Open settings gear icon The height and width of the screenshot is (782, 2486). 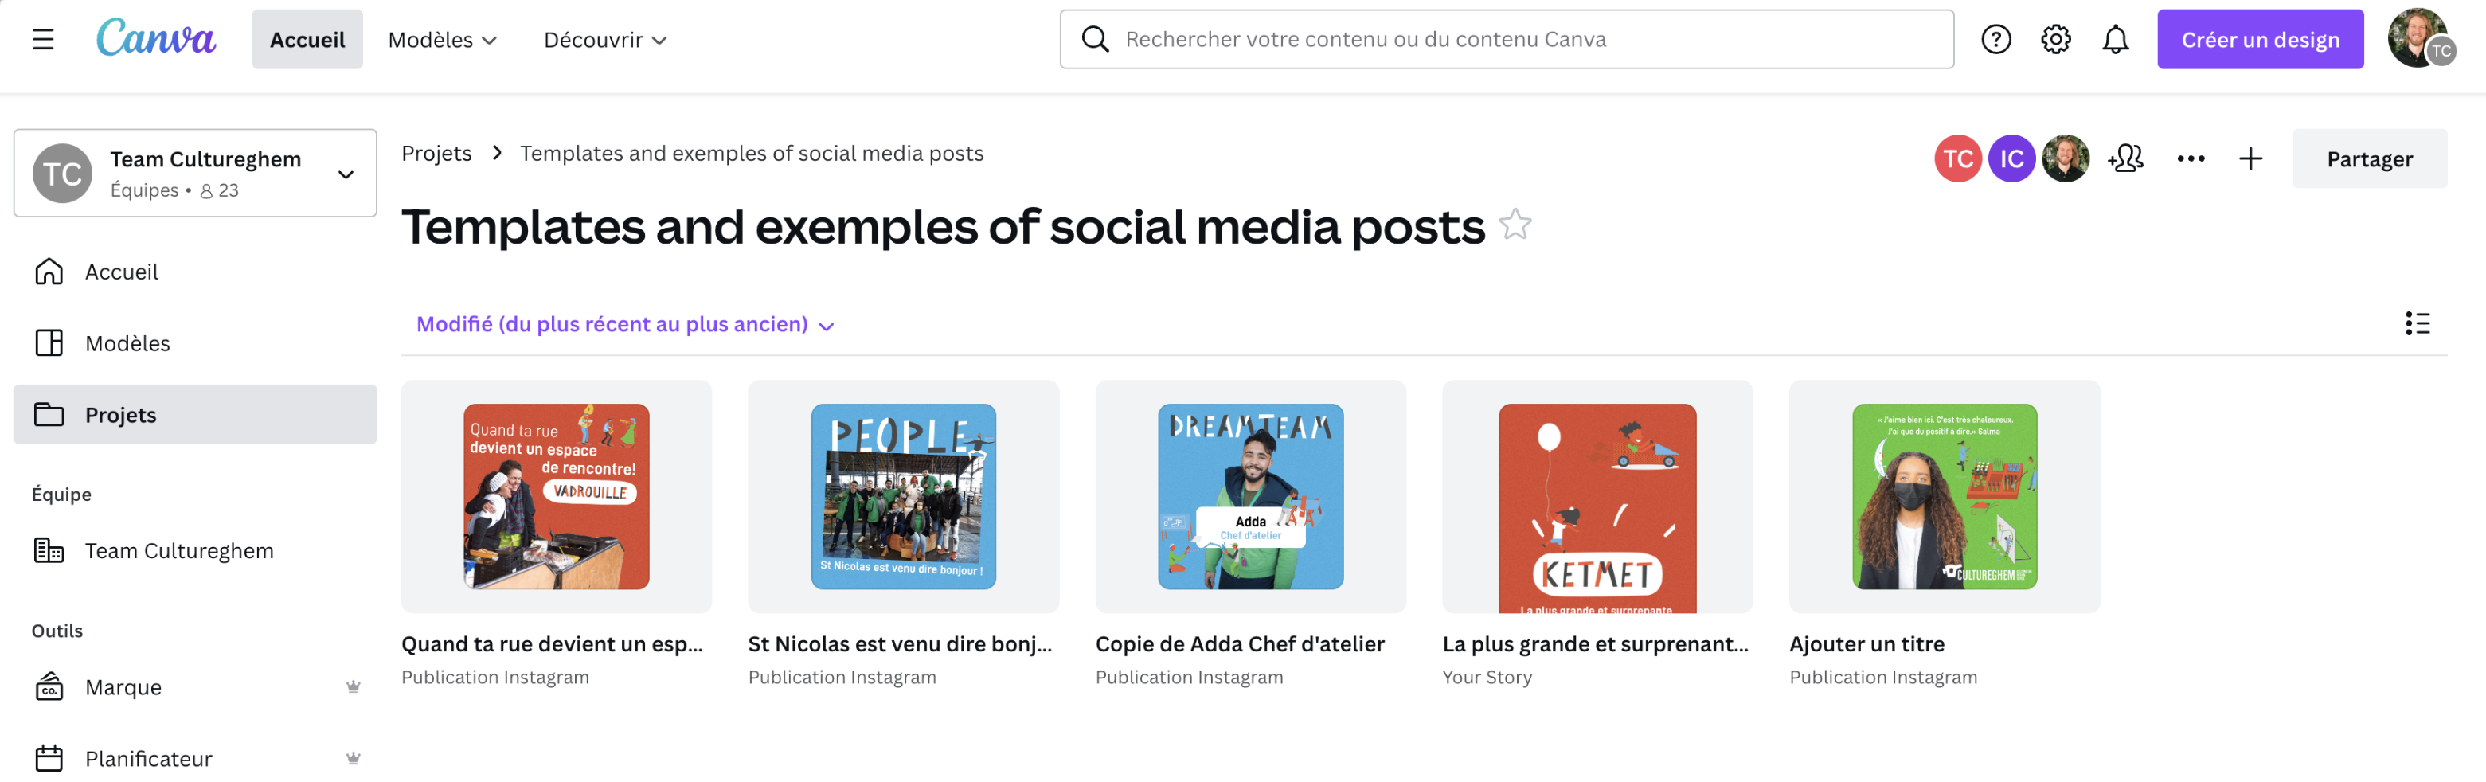click(x=2054, y=40)
